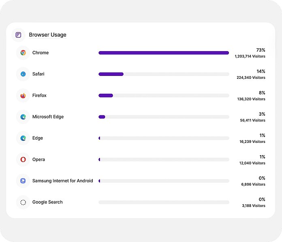
Task: Click the Edge row icon
Action: pyautogui.click(x=23, y=138)
